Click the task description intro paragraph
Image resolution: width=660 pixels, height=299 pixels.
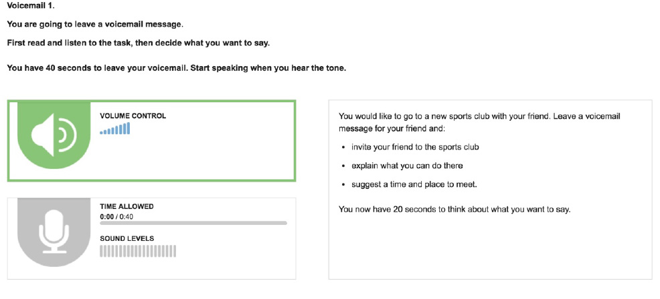coord(479,121)
